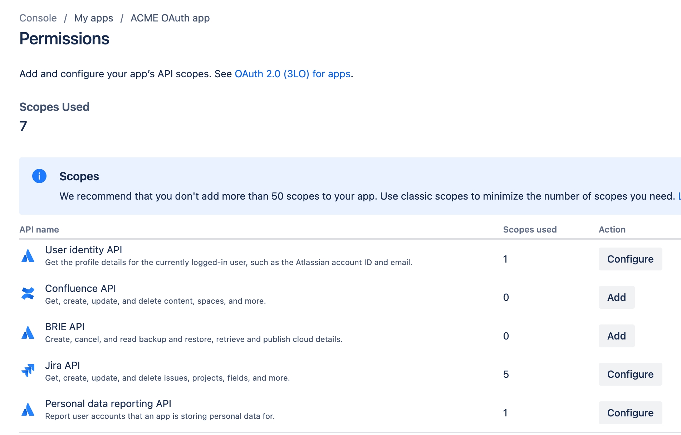Navigate to My apps breadcrumb
Screen dimensions: 681x435
click(x=93, y=18)
